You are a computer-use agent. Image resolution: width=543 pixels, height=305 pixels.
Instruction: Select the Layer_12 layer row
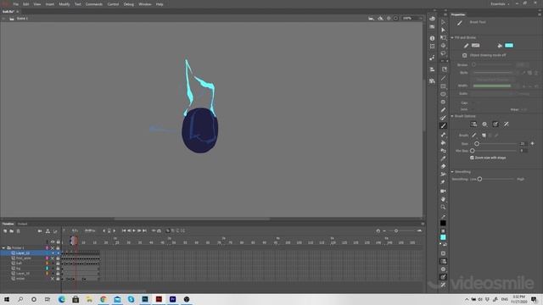pyautogui.click(x=31, y=253)
